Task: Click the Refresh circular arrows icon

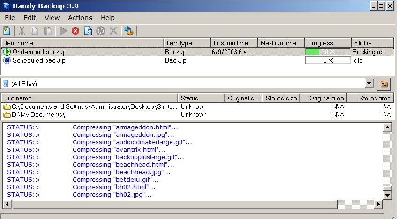Action: click(101, 31)
